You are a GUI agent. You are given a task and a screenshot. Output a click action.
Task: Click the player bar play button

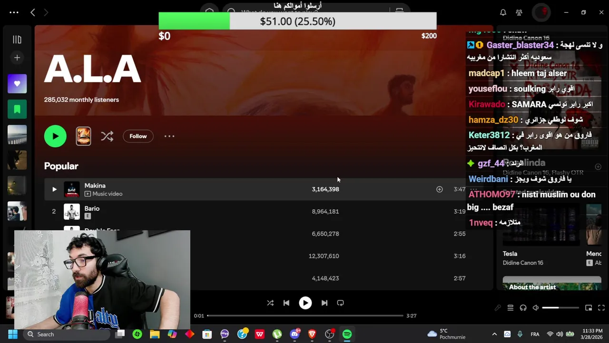(305, 303)
